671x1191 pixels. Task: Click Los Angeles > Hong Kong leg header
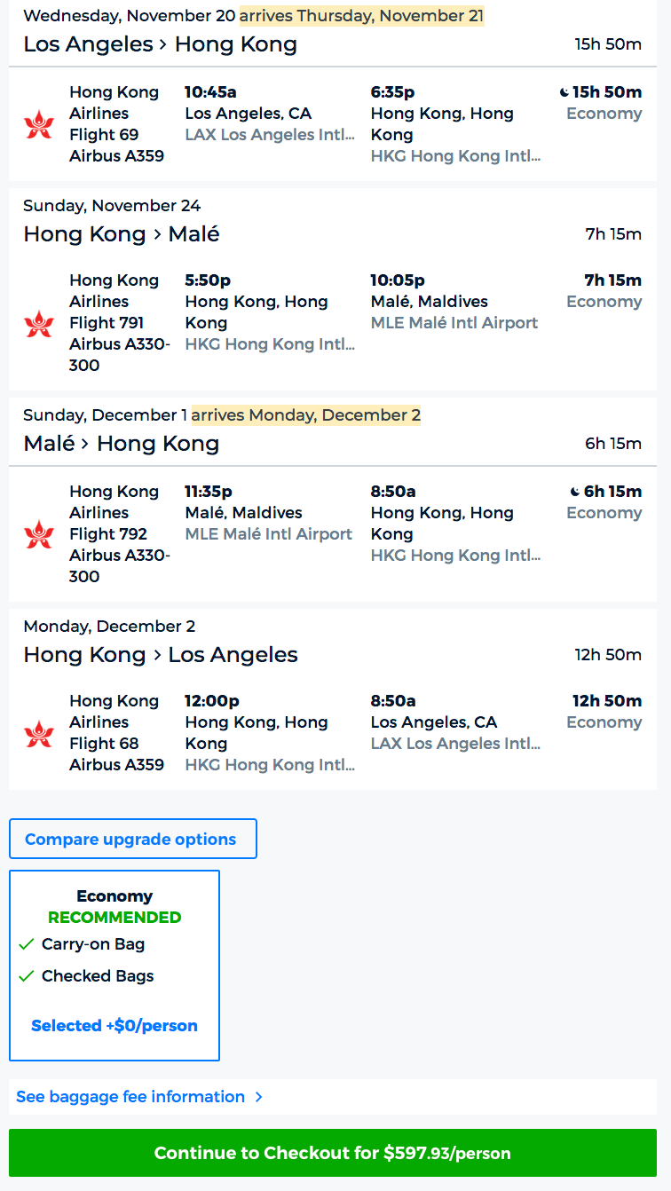click(161, 44)
